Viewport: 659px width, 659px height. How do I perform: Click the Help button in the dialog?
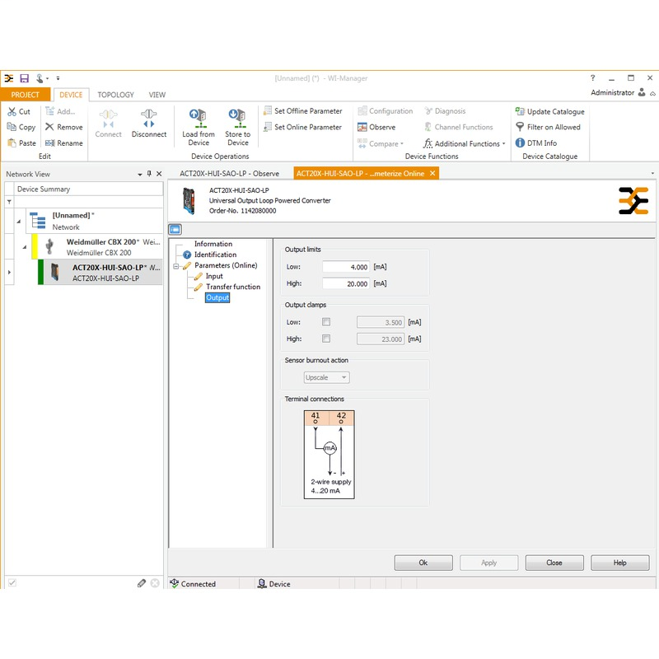[620, 563]
